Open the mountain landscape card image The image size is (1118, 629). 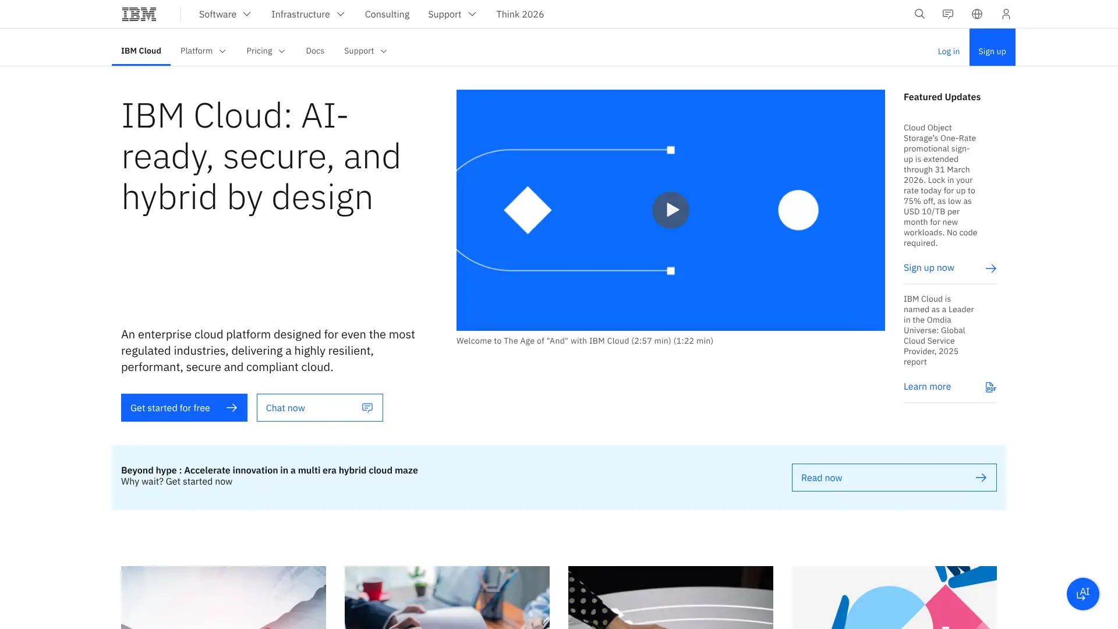click(224, 598)
